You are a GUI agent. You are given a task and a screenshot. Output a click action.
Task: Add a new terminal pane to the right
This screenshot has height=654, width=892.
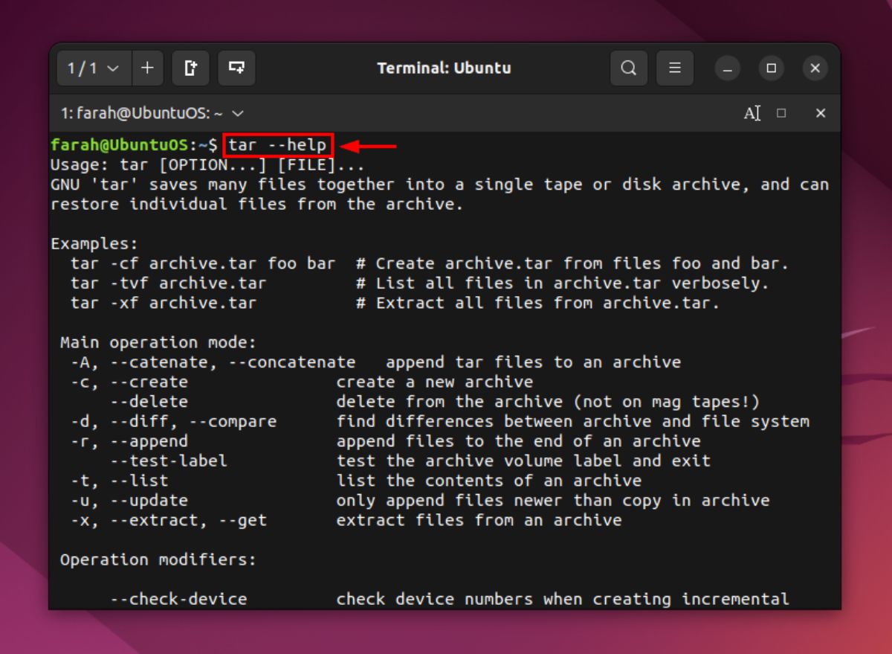(x=190, y=68)
